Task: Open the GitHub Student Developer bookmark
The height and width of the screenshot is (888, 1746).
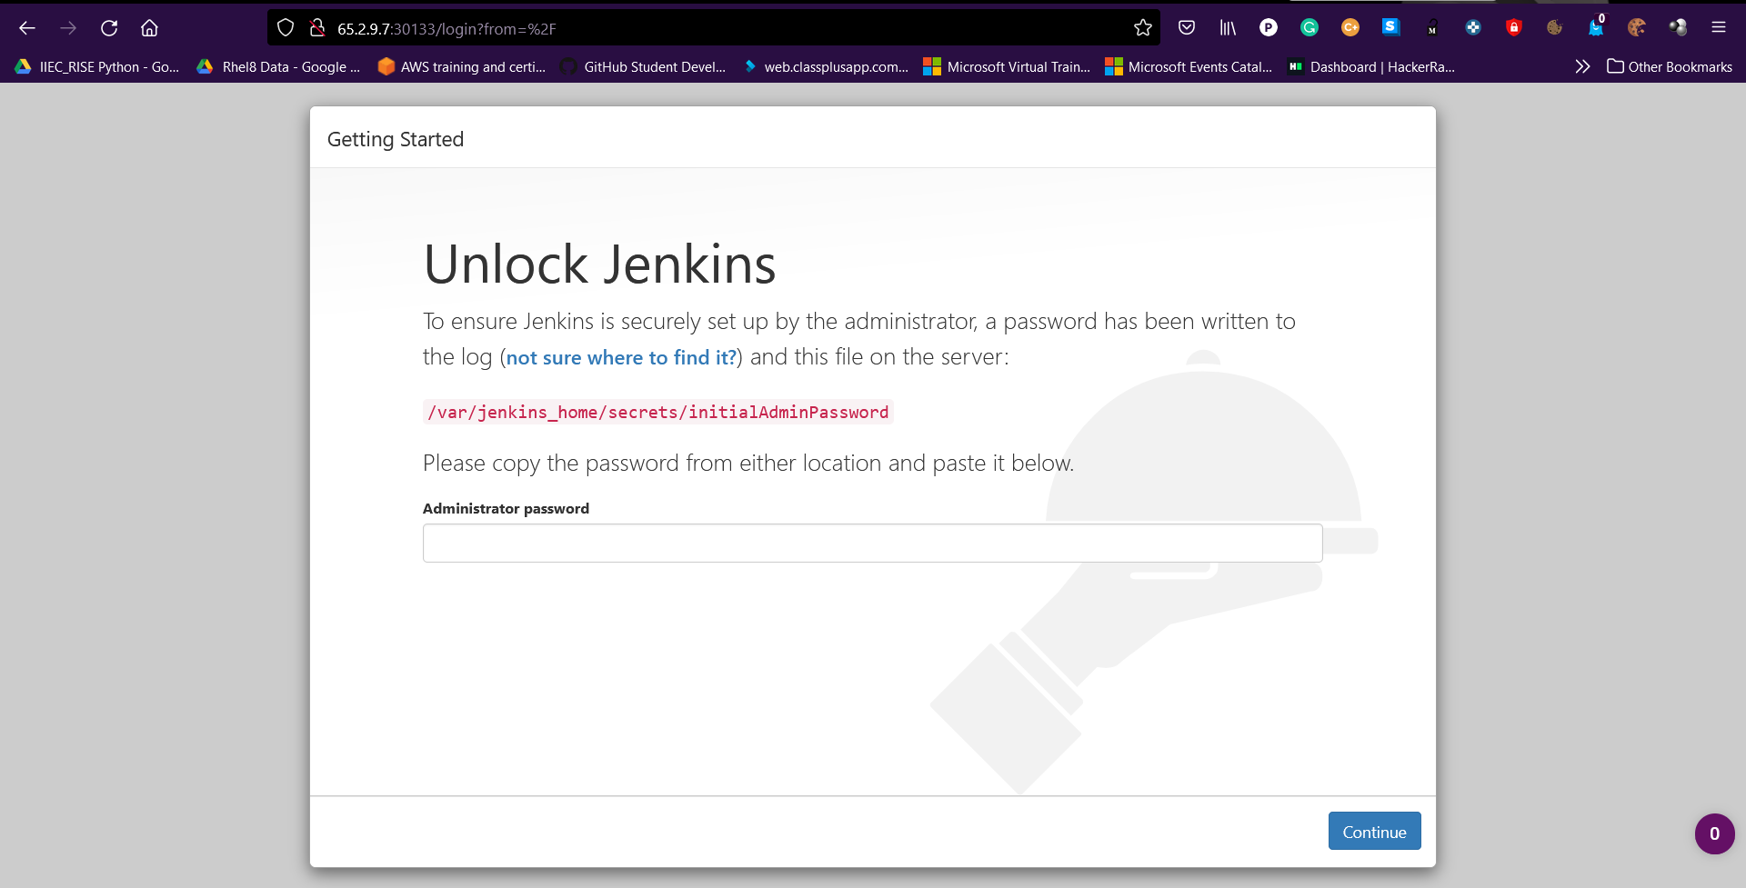Action: [x=643, y=66]
